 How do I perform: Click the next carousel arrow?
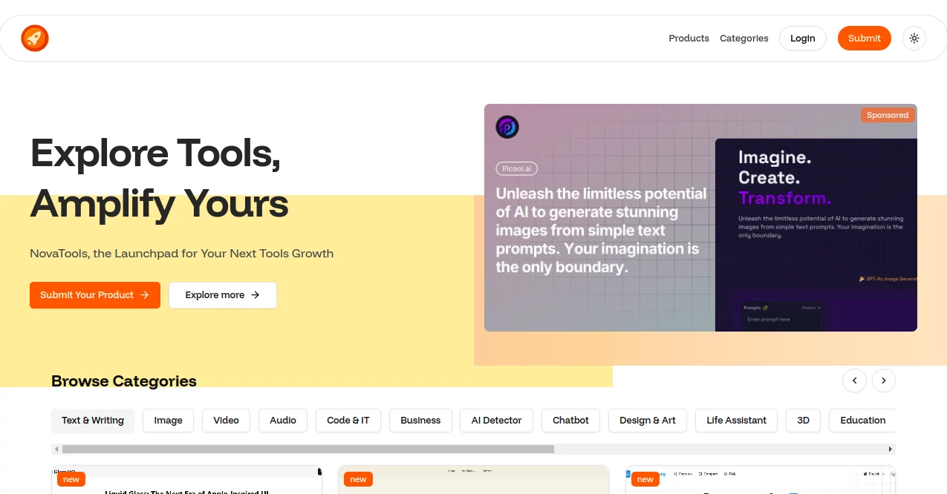(883, 381)
